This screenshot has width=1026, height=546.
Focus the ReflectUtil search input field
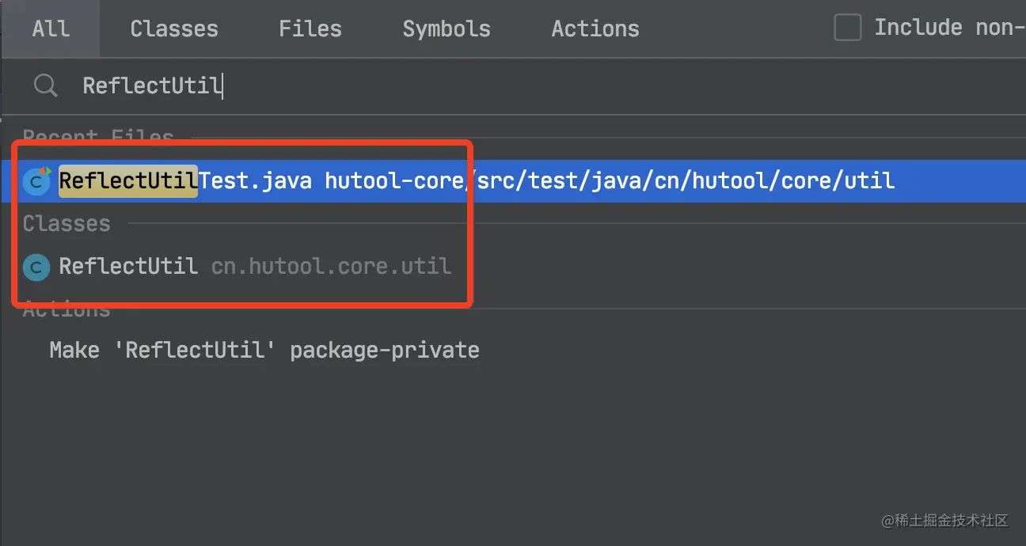point(475,85)
